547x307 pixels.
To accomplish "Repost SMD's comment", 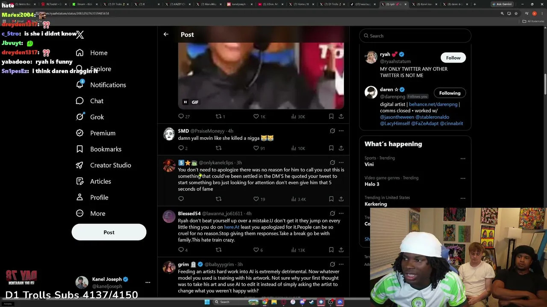I will 218,148.
